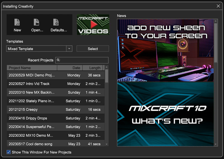
Task: Click the Open project icon
Action: (37, 22)
